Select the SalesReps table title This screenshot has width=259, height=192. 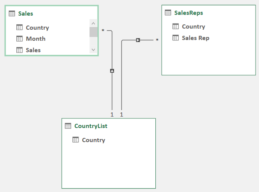(x=189, y=13)
